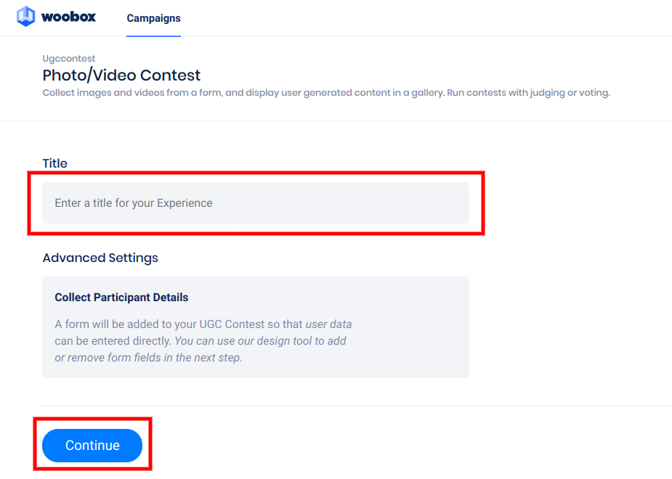Click the woobox wordmark text
Image resolution: width=672 pixels, height=479 pixels.
68,17
